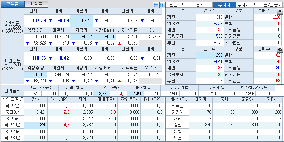Click CD수익률 value 2.500
The height and width of the screenshot is (142, 284).
(173, 94)
